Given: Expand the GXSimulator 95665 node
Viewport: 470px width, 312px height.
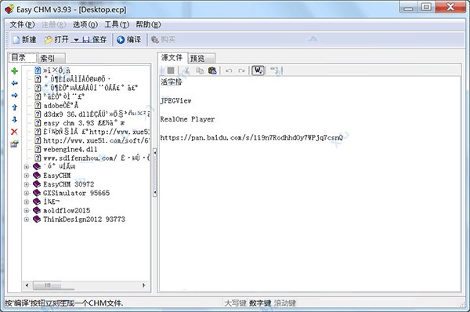Looking at the screenshot, I should [x=27, y=193].
